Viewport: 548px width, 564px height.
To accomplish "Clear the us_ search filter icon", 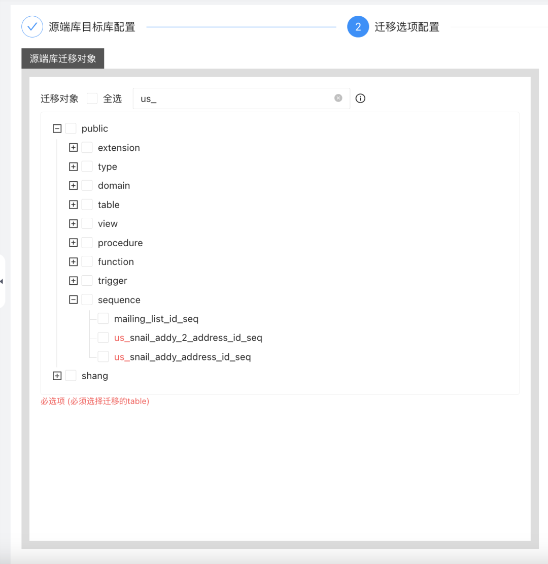I will [338, 98].
